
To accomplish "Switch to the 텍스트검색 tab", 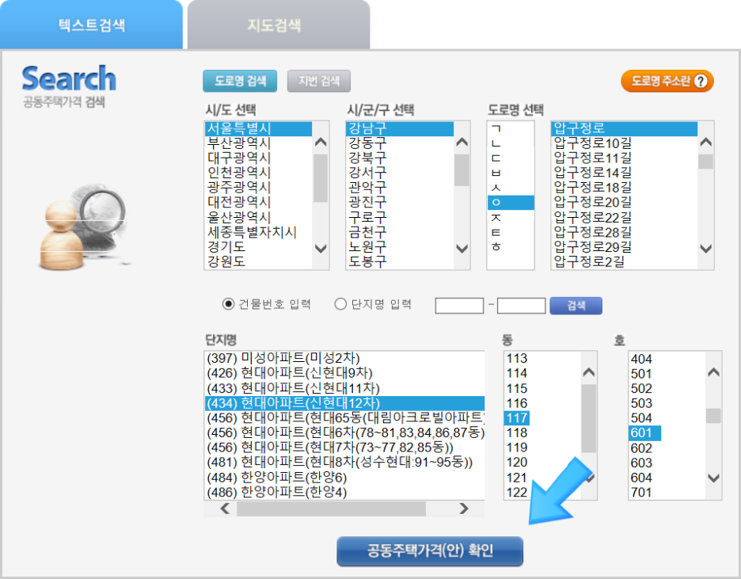I will (91, 25).
